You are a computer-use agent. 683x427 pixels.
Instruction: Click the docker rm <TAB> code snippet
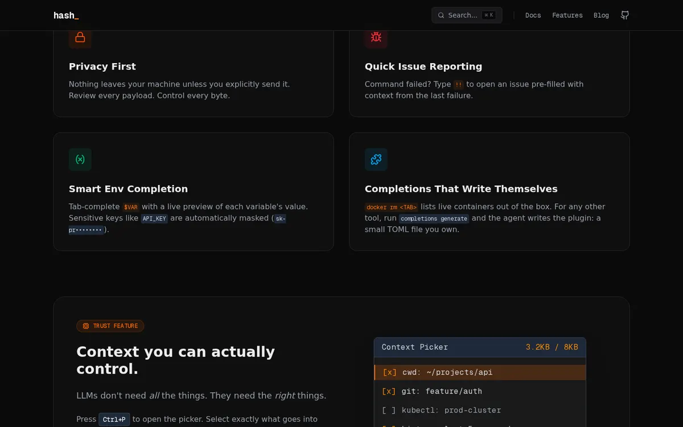point(392,207)
